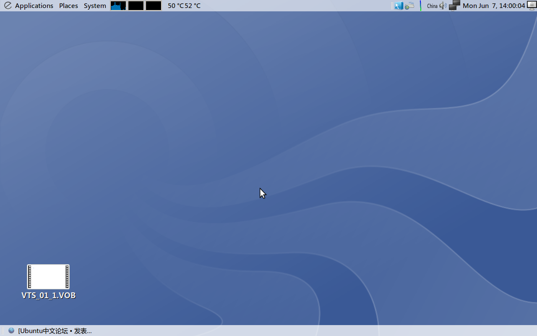The width and height of the screenshot is (537, 336).
Task: Open the Applications menu
Action: [34, 5]
